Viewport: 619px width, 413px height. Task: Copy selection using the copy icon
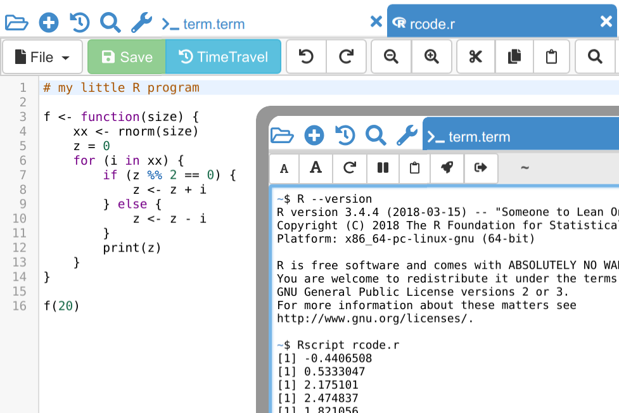514,57
